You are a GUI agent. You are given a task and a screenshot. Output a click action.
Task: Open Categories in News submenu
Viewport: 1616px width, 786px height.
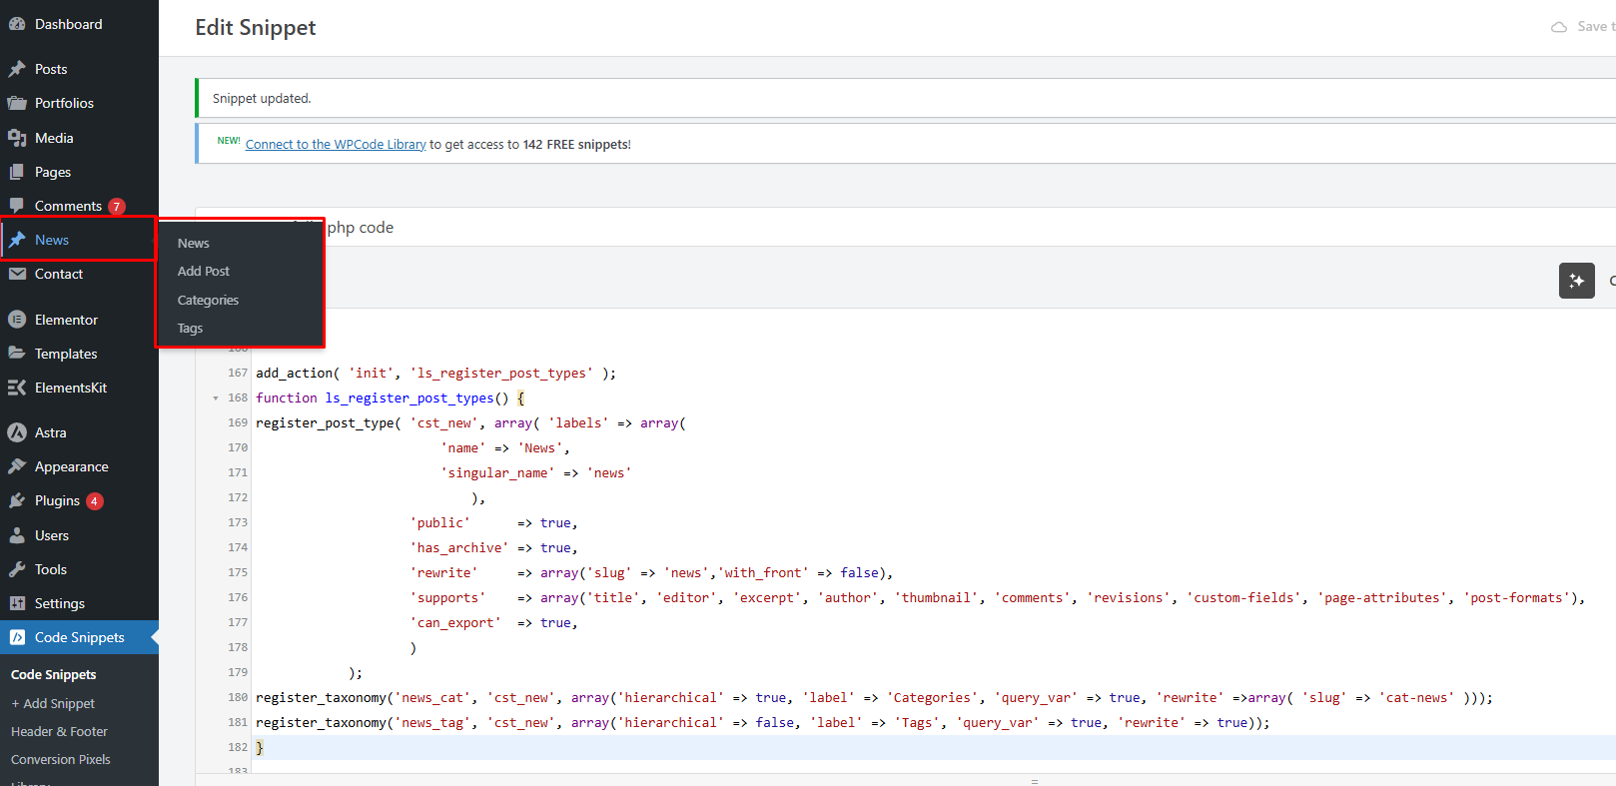(x=208, y=300)
